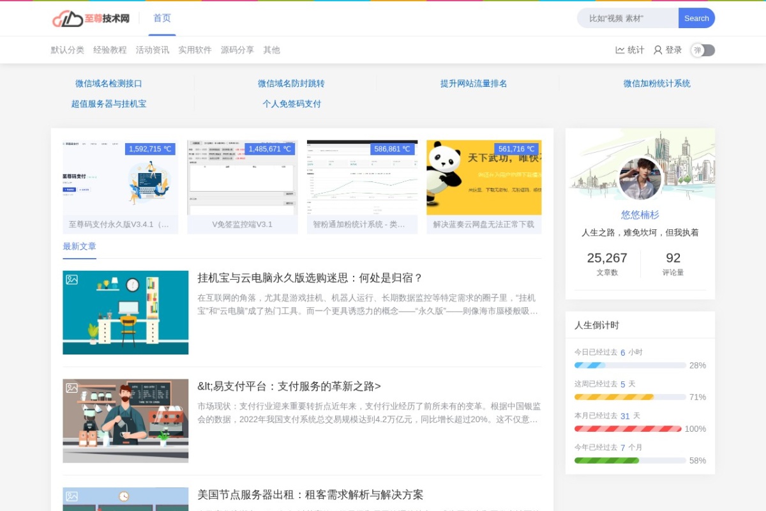The width and height of the screenshot is (766, 511).
Task: Click the 登录 user login icon
Action: (657, 50)
